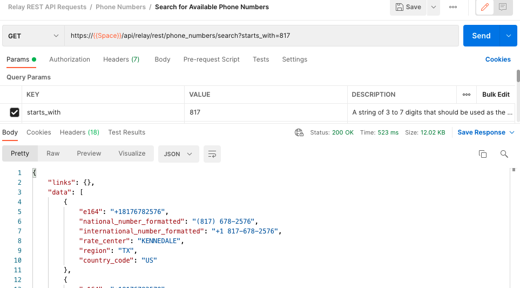Screen dimensions: 520x288
Task: Open the query params column options dots
Action: tap(467, 95)
